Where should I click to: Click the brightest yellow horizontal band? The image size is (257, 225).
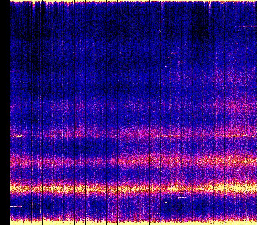pyautogui.click(x=133, y=188)
